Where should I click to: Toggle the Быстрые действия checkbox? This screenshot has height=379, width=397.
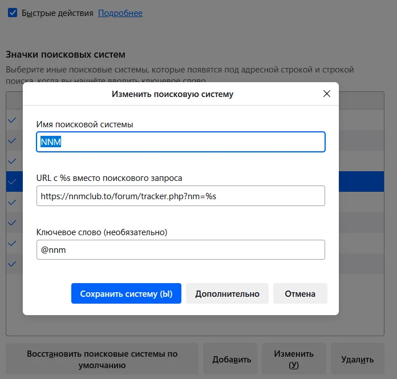pos(13,13)
